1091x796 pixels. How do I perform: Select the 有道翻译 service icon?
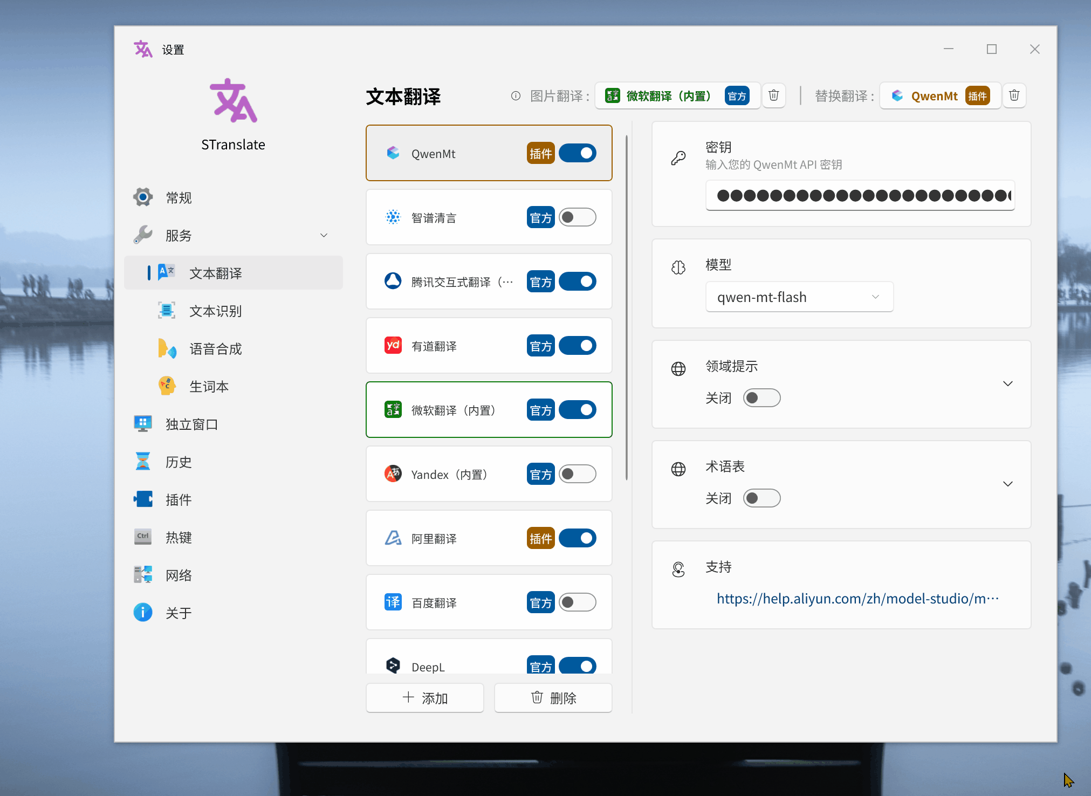393,346
